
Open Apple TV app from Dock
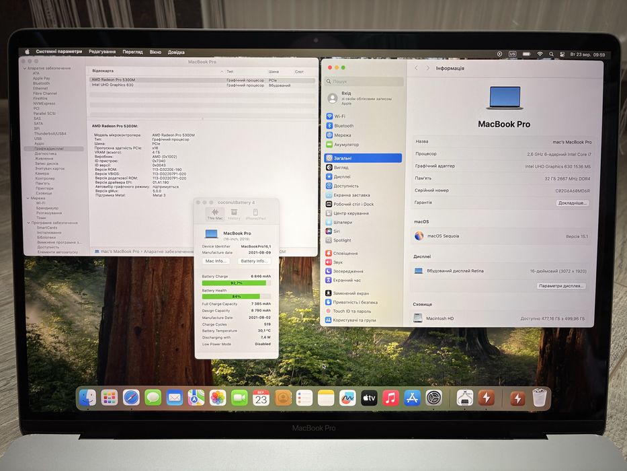coord(369,398)
